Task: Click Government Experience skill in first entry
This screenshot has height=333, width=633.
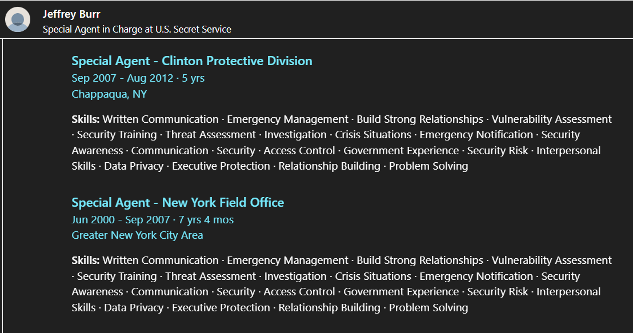Action: pos(401,151)
